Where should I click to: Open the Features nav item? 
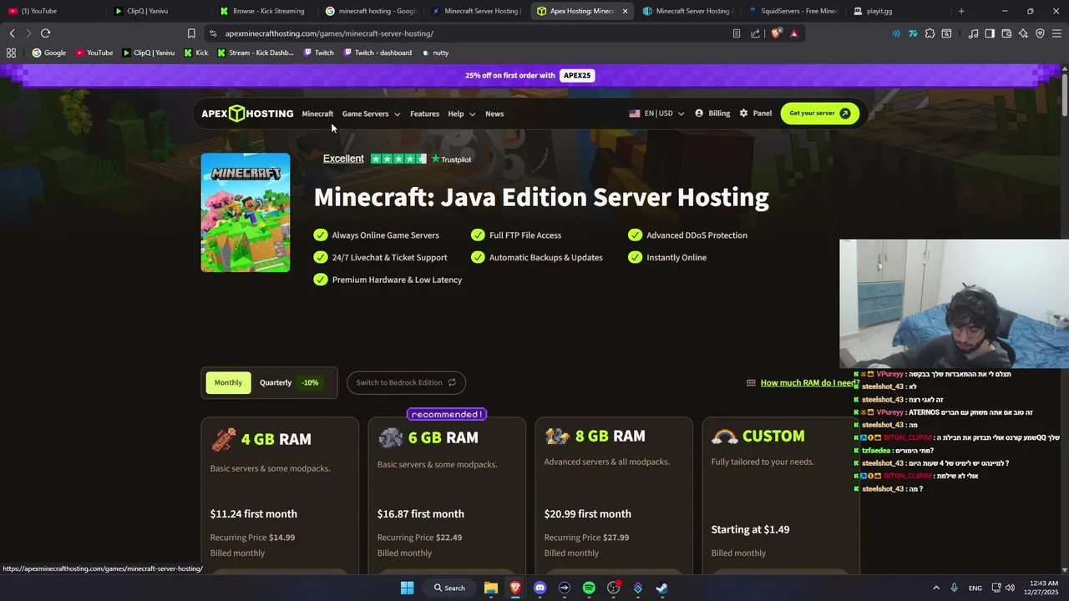424,114
